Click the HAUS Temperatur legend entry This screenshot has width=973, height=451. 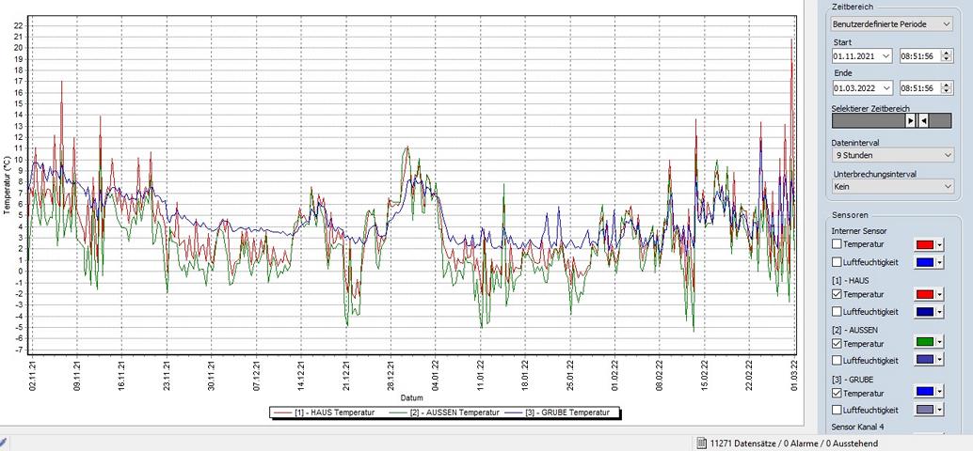(x=323, y=412)
